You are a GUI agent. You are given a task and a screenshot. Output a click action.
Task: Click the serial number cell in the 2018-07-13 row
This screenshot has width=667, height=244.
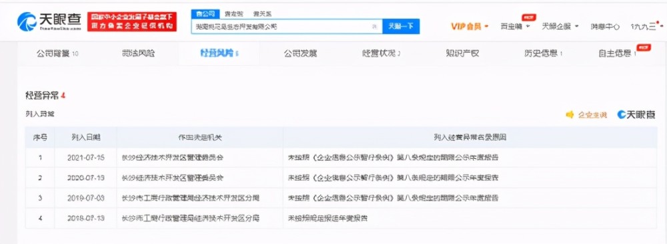pos(40,219)
